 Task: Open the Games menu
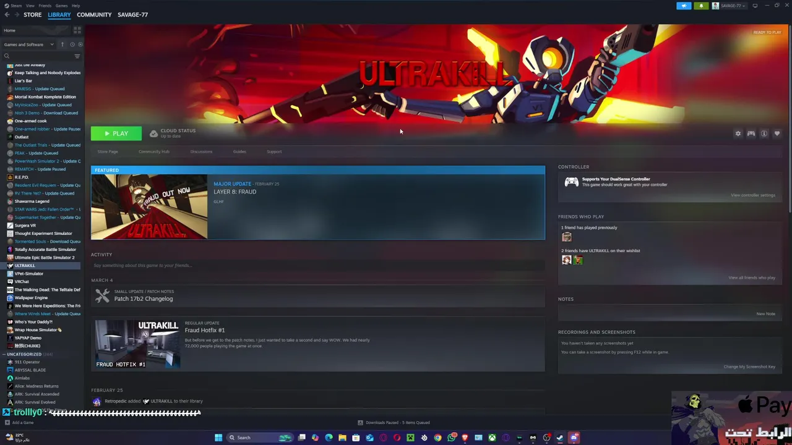[61, 6]
